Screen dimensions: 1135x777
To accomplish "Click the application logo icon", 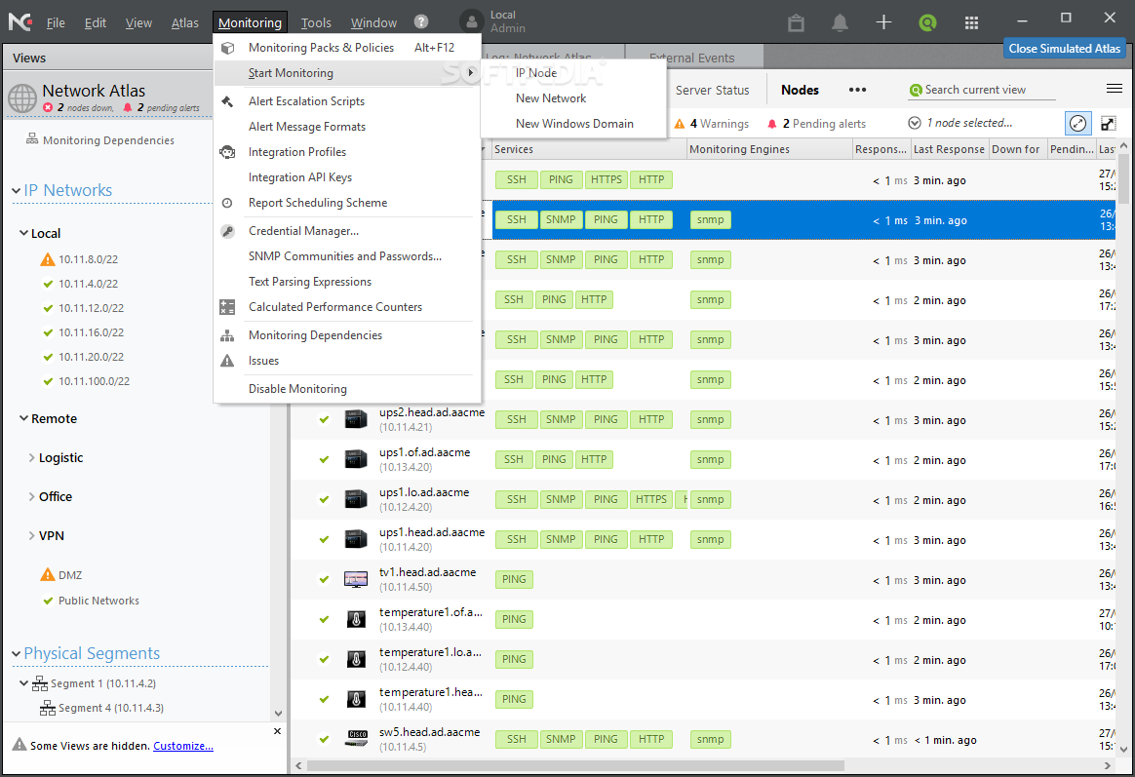I will 20,21.
